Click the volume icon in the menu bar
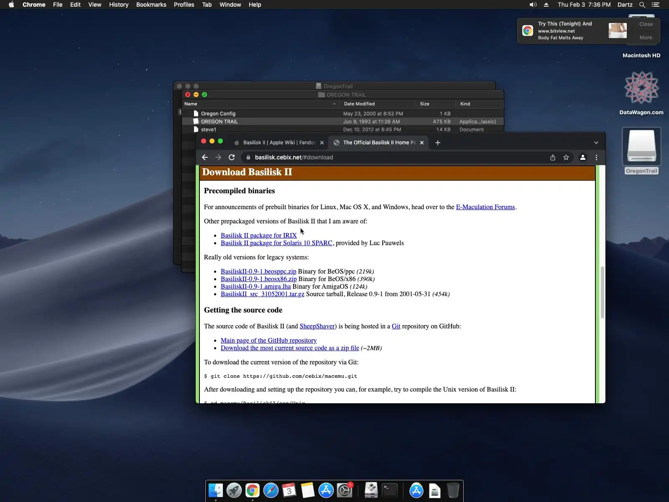This screenshot has width=669, height=502. tap(533, 5)
